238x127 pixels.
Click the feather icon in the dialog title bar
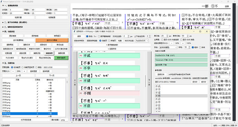74,31
